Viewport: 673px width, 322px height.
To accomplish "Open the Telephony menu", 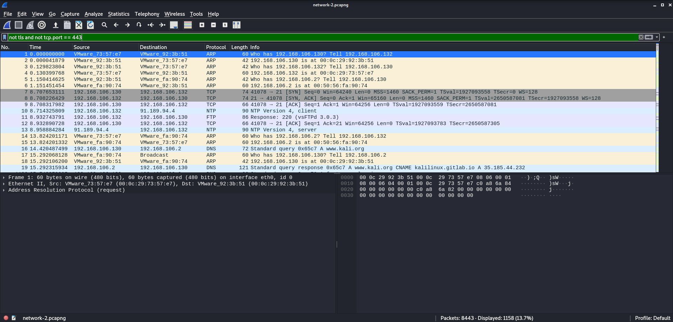I will pos(147,14).
